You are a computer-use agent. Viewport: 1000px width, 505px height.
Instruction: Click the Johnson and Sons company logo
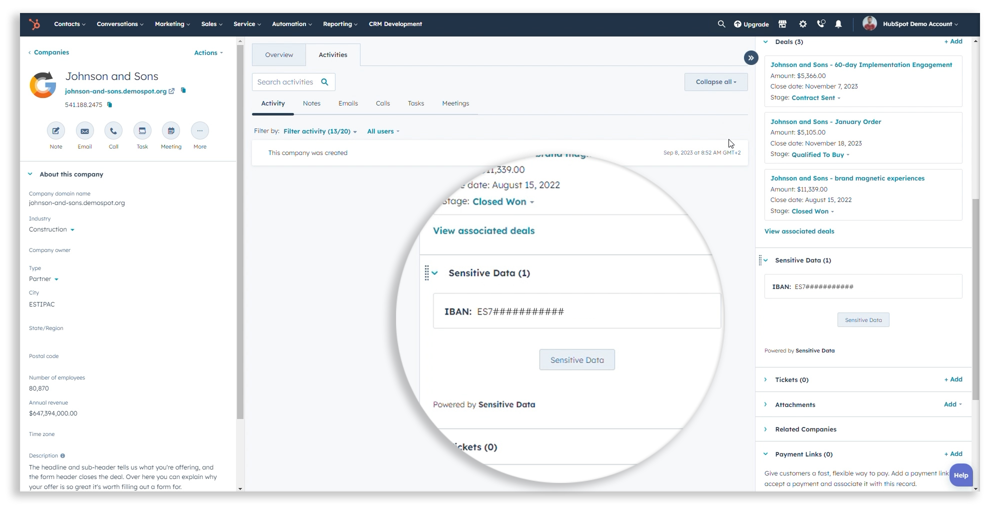click(43, 85)
